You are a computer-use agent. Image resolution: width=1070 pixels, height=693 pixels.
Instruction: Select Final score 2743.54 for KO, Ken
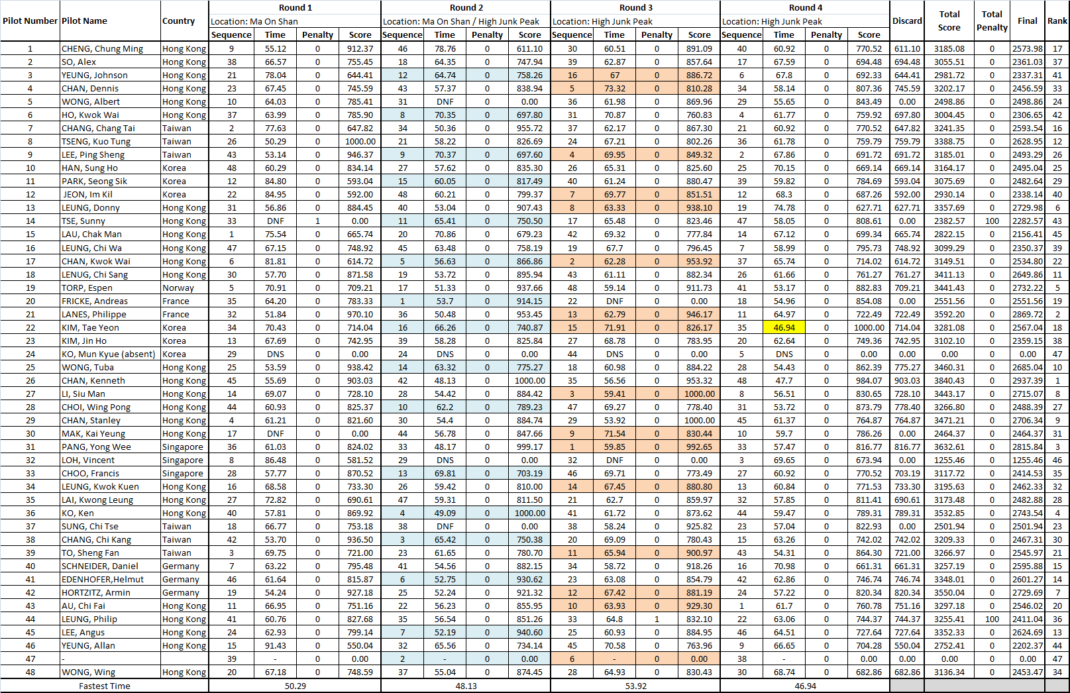click(x=1028, y=513)
